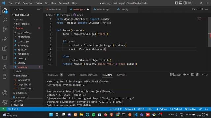The image size is (211, 118).
Task: Switch to the OUTPUT panel tab
Action: coord(72,75)
